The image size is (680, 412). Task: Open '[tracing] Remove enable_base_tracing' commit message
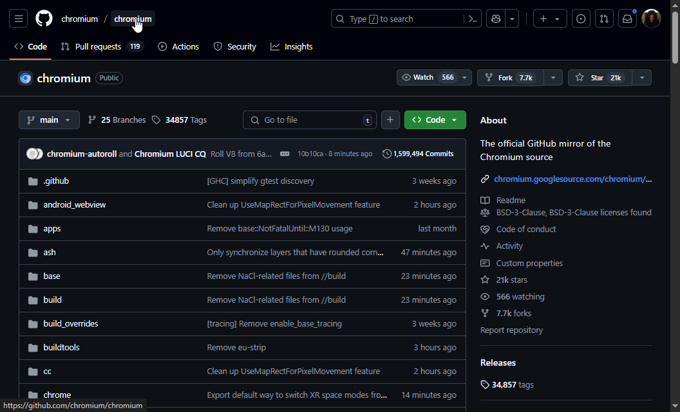(274, 324)
